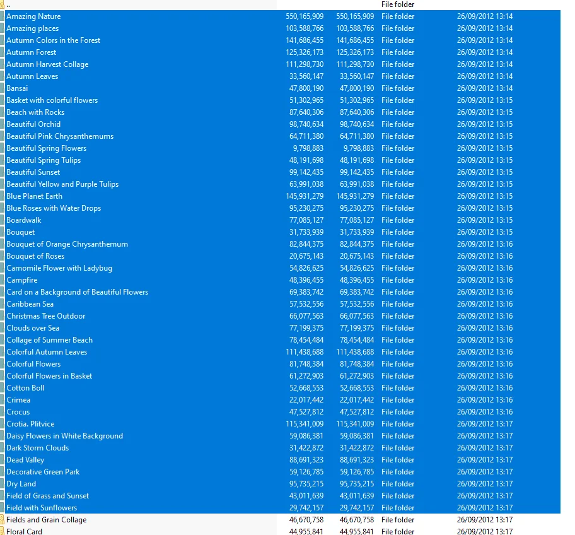Select Card on a Background of Beautiful Flowers
Screen dimensions: 575x535
pos(77,292)
